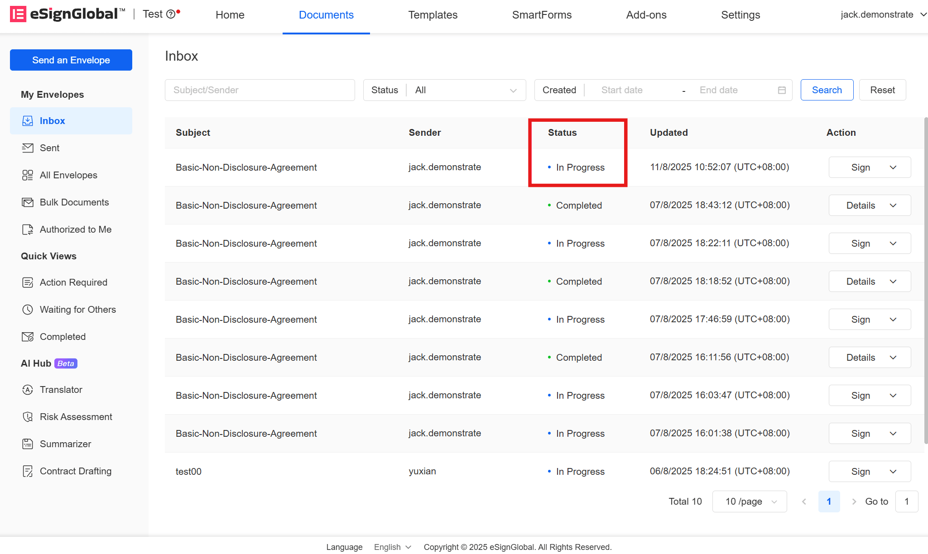Click the Bulk Documents icon

[28, 202]
